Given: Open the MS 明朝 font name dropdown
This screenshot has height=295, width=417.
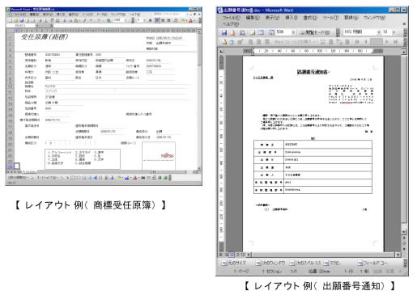Looking at the screenshot, I should tap(378, 32).
